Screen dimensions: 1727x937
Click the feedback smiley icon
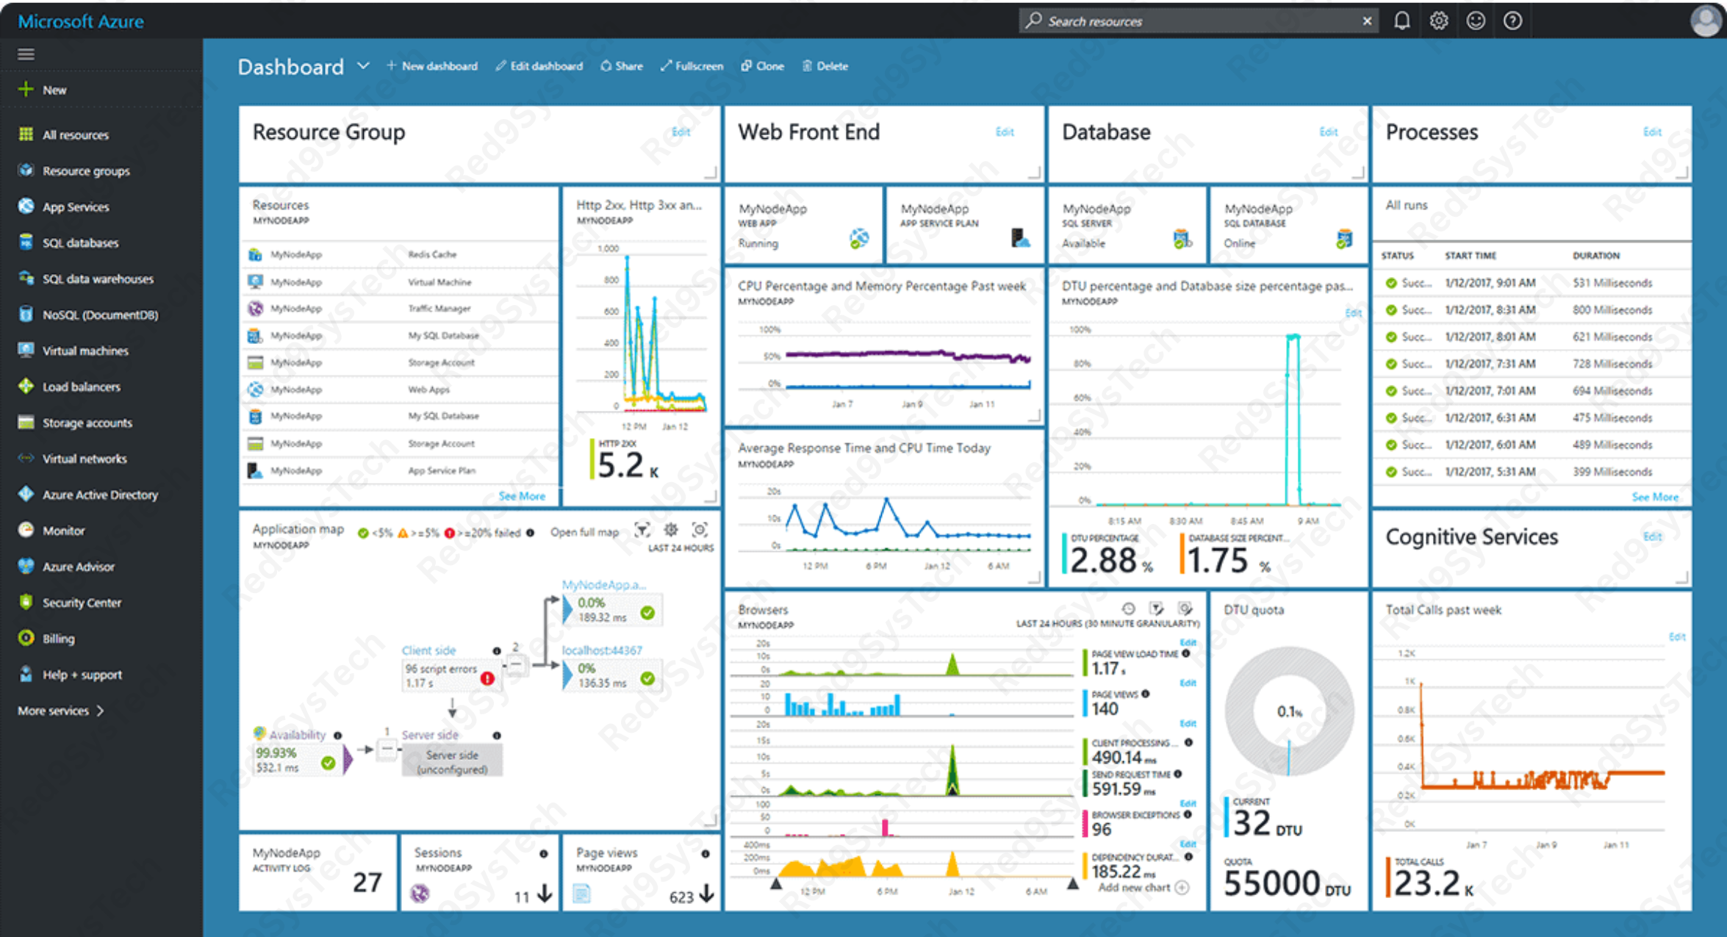[x=1475, y=21]
